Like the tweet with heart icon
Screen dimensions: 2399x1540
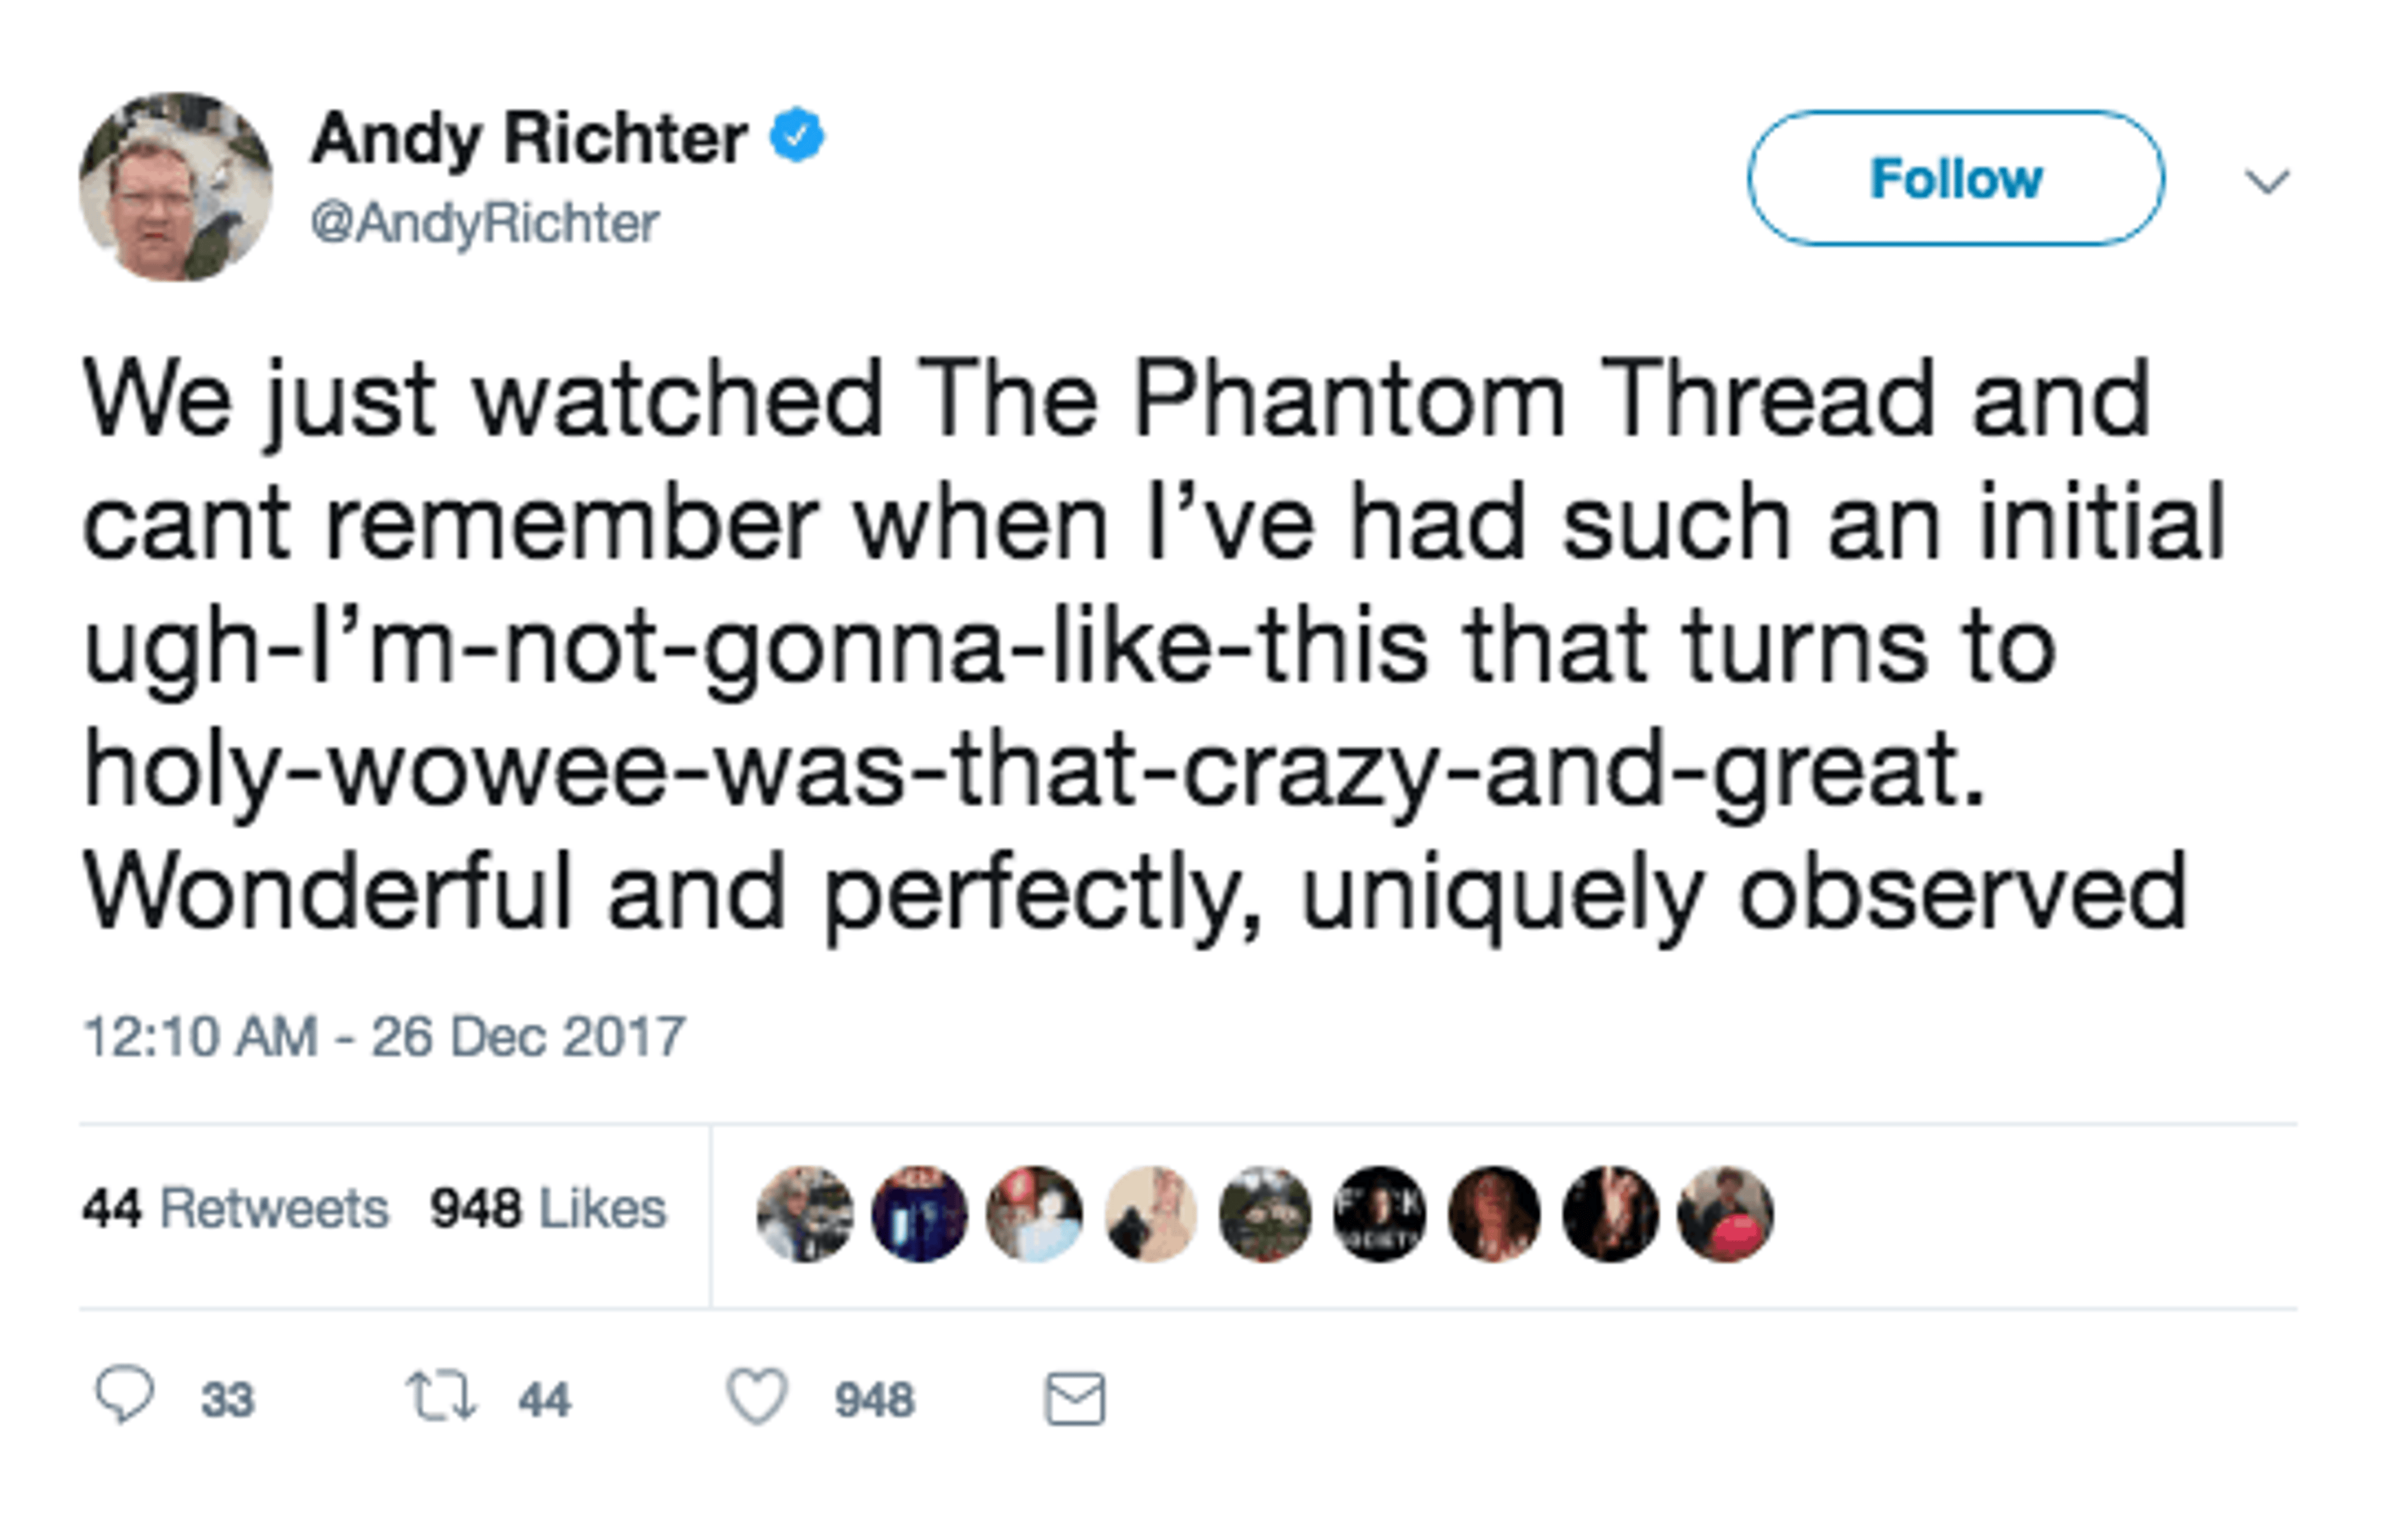tap(757, 1397)
